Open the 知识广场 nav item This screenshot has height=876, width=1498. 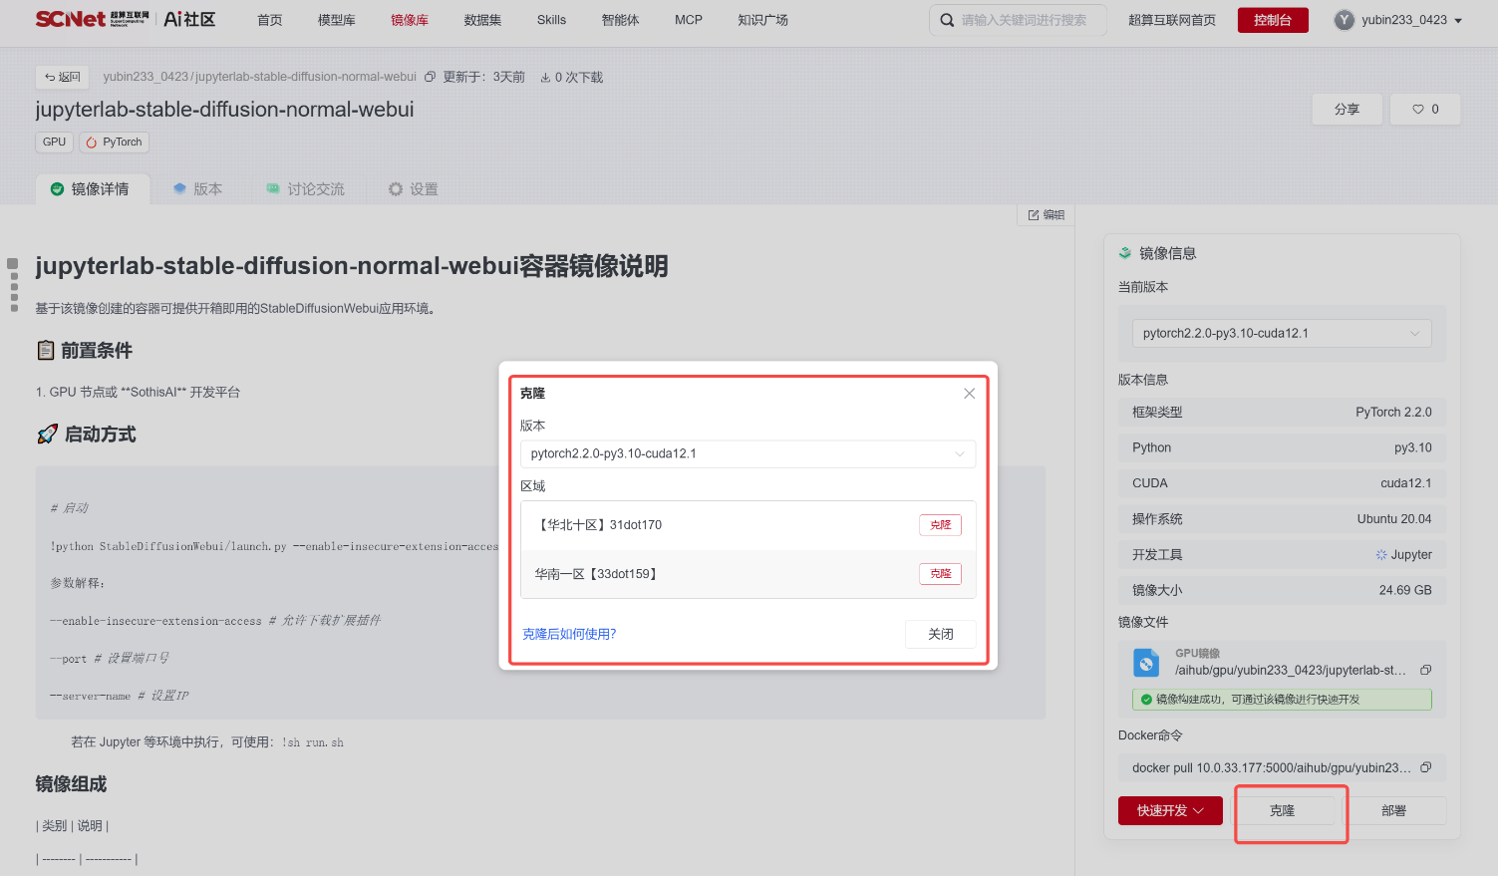pyautogui.click(x=762, y=20)
